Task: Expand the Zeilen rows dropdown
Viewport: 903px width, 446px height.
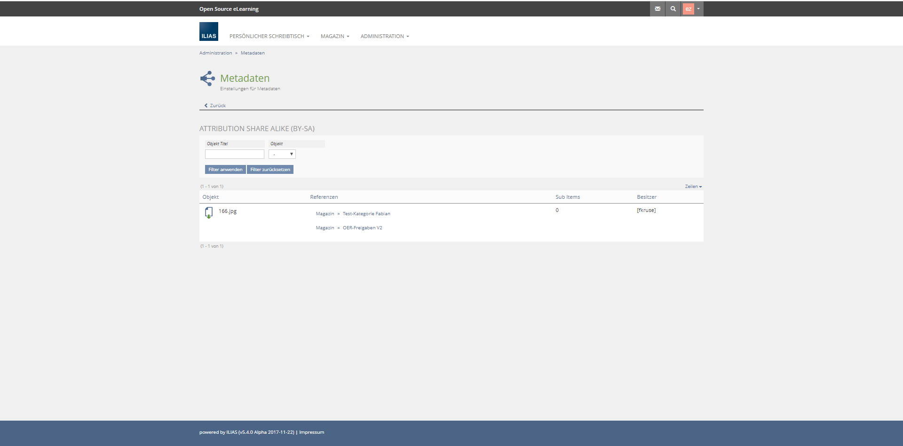Action: pos(693,187)
